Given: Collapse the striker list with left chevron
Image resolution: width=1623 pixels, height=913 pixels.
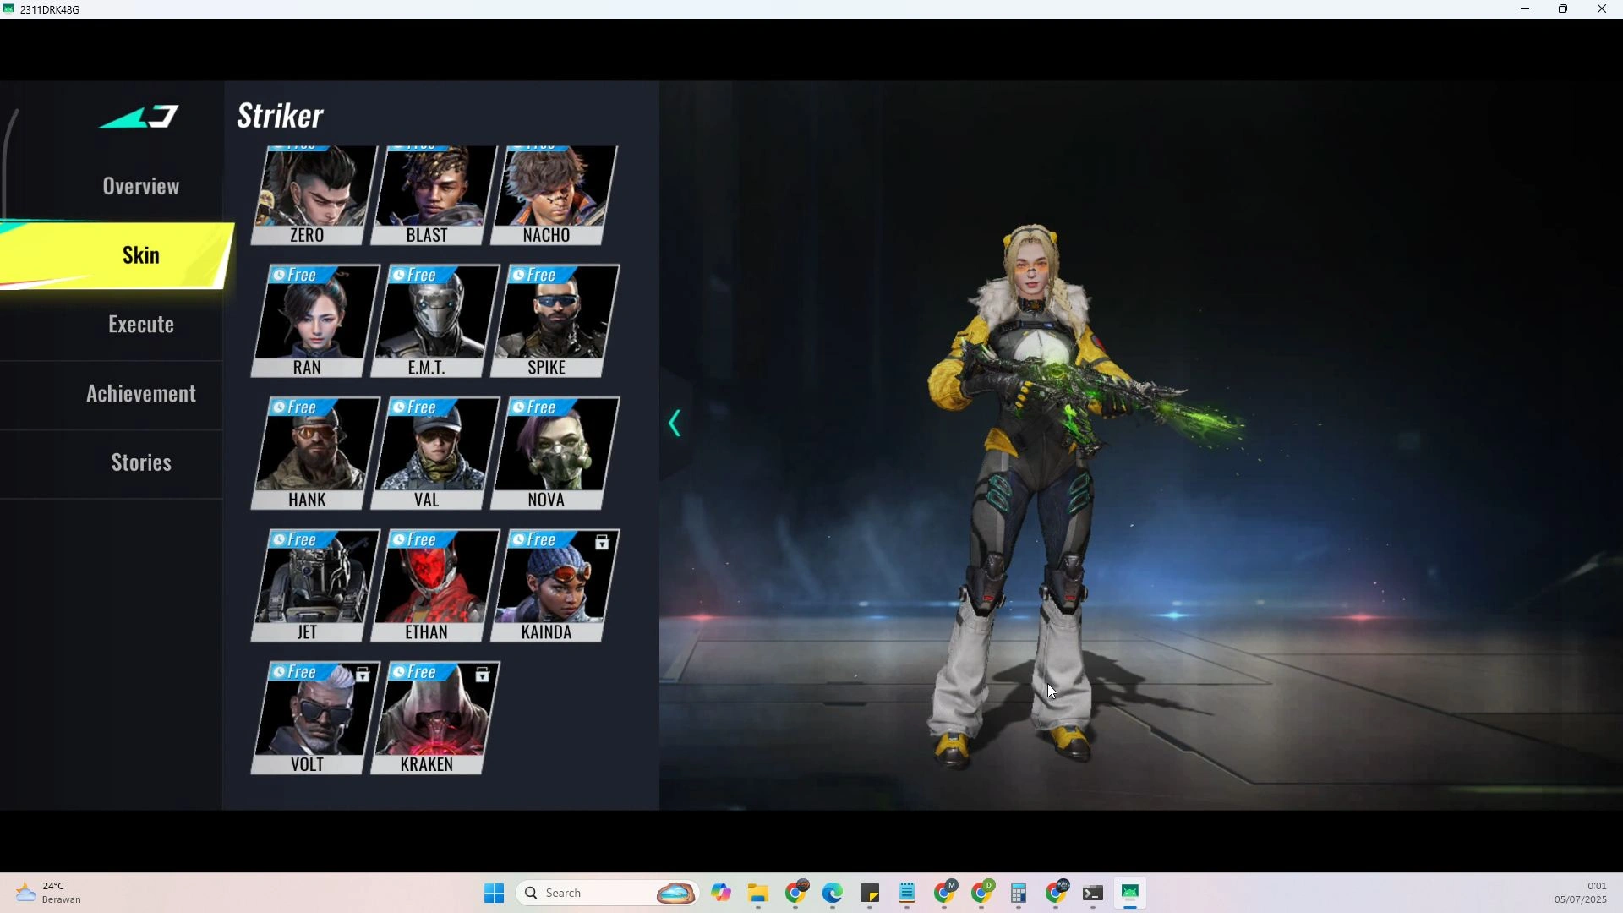Looking at the screenshot, I should [x=675, y=424].
